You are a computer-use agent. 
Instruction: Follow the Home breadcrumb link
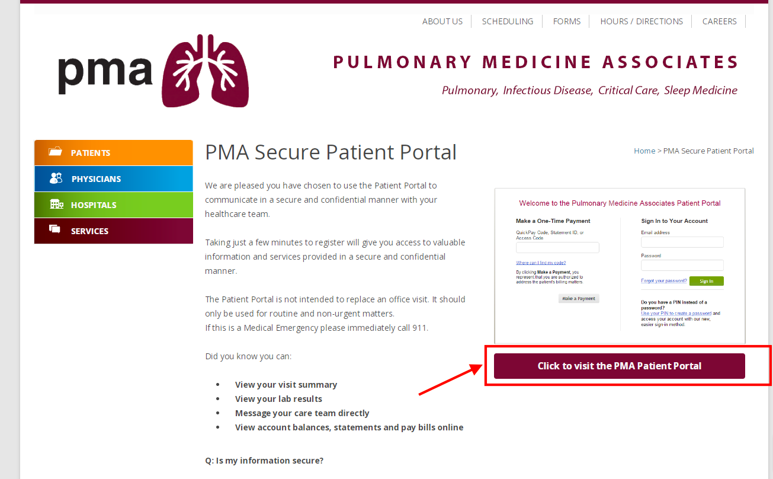[x=644, y=151]
